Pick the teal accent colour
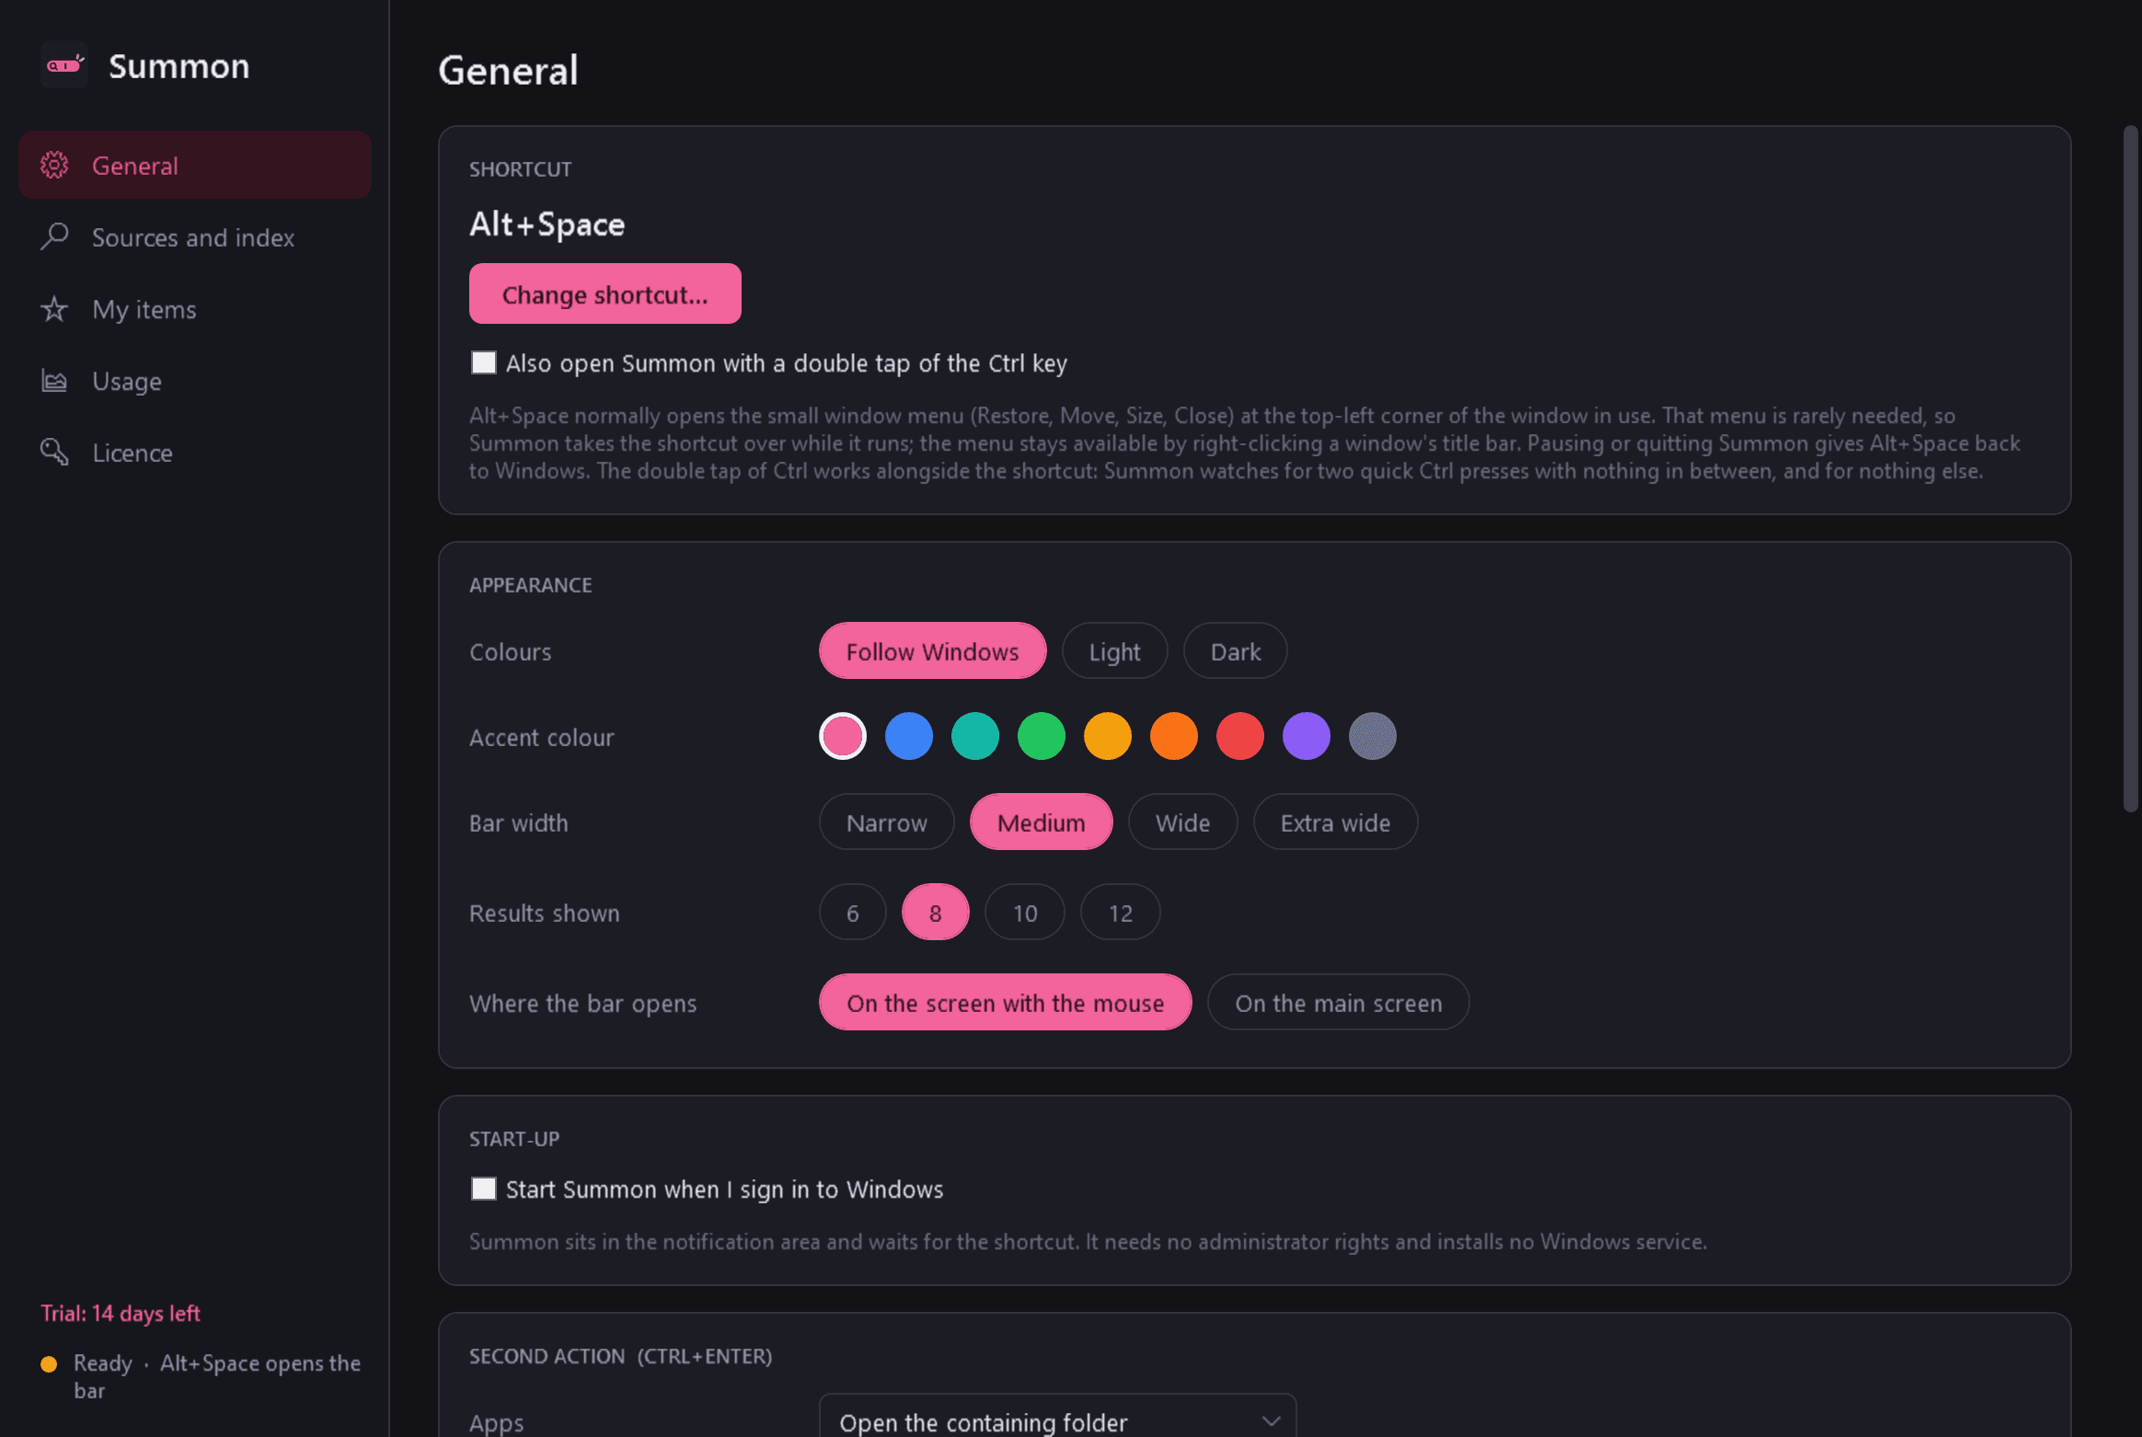The image size is (2142, 1437). click(x=975, y=736)
